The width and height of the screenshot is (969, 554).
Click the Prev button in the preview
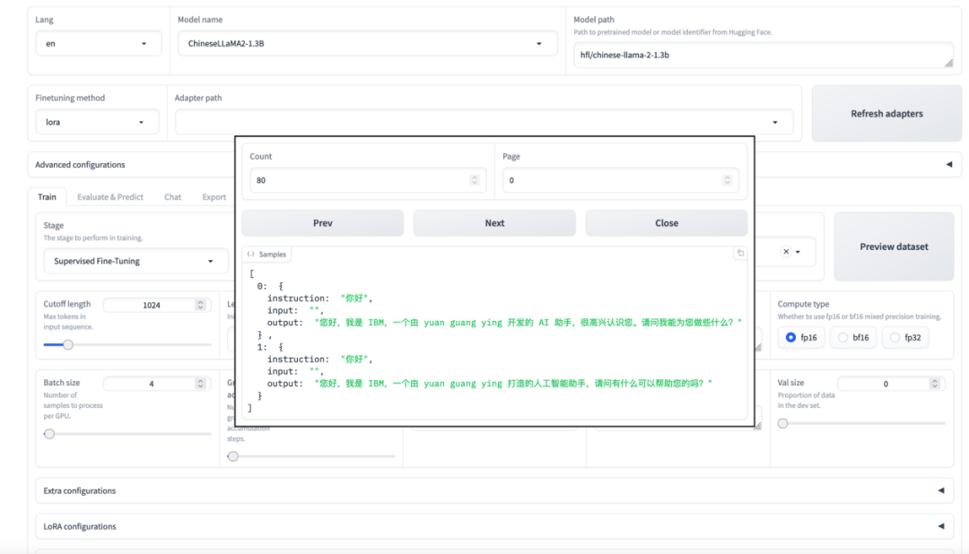click(x=323, y=223)
